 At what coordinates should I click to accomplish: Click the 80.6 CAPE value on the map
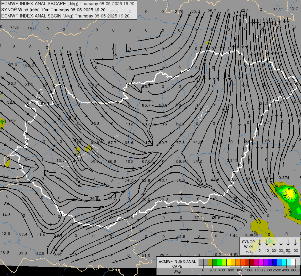(x=181, y=180)
